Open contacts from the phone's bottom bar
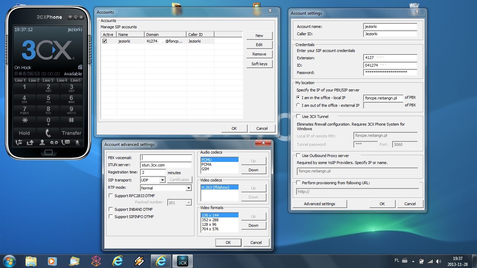Image resolution: width=477 pixels, height=268 pixels. click(42, 142)
